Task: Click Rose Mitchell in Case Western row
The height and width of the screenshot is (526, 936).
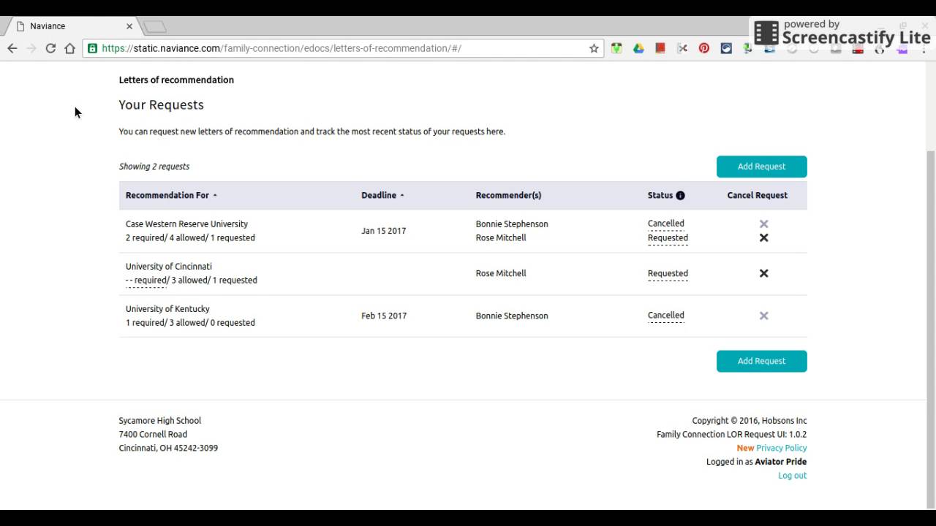Action: [x=500, y=237]
